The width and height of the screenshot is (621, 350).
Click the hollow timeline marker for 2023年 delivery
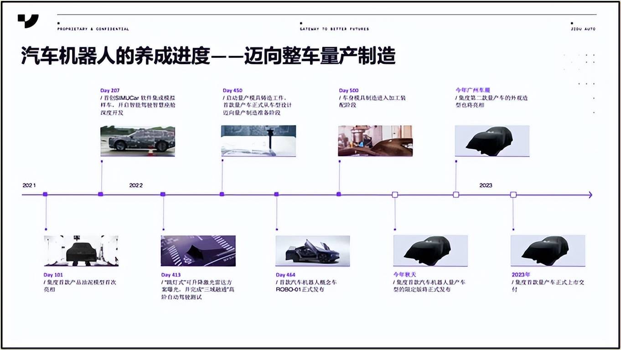pyautogui.click(x=513, y=195)
